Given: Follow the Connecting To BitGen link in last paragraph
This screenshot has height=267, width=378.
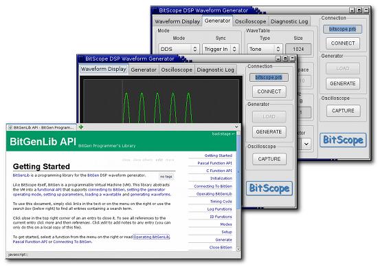Looking at the screenshot, I should coord(72,242).
